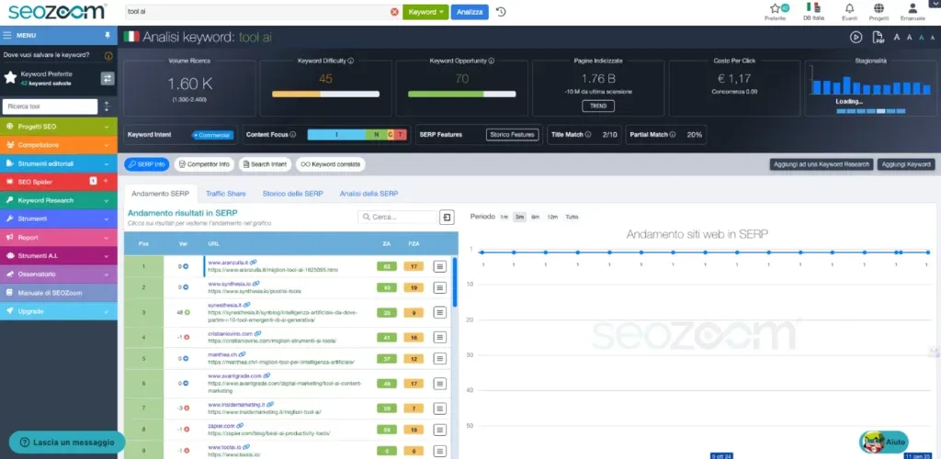Click the swap arrows beside Keyword Preferite
The height and width of the screenshot is (459, 941).
pyautogui.click(x=108, y=79)
